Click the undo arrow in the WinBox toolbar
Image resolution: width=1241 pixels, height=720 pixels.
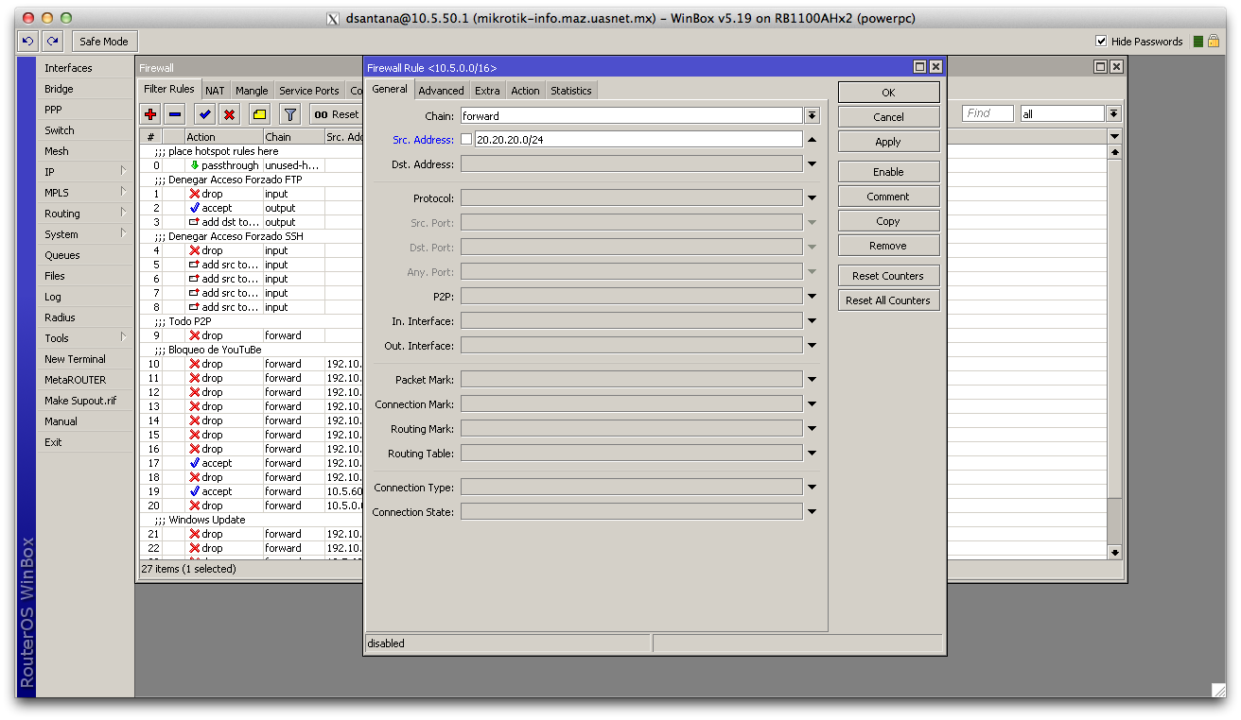click(27, 42)
